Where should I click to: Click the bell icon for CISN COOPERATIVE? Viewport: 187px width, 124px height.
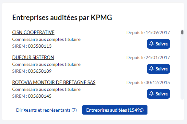coord(151,44)
